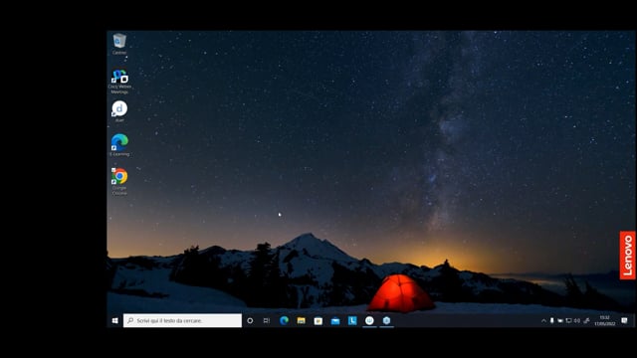Switch to the running round white taskbar app
637x358 pixels.
(x=369, y=320)
